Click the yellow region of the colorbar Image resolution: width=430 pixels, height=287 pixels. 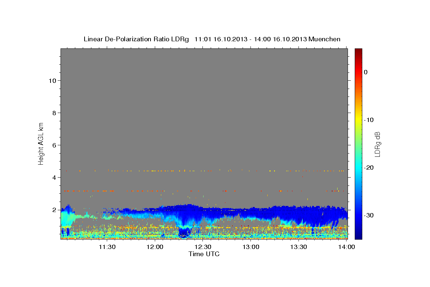358,118
